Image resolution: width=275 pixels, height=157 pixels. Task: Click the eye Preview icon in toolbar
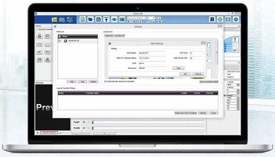pyautogui.click(x=114, y=19)
